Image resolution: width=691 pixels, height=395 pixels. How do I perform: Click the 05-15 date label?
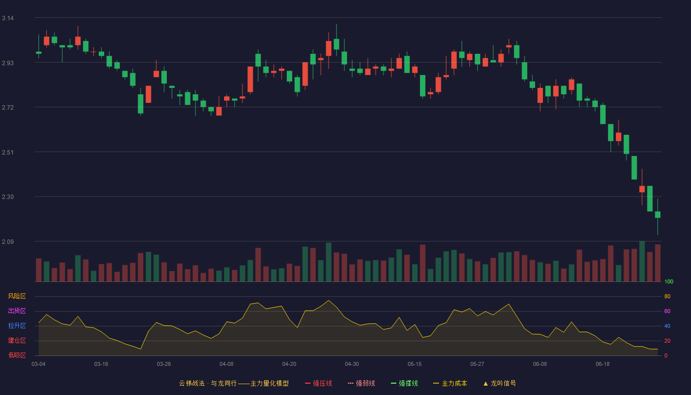pos(415,364)
